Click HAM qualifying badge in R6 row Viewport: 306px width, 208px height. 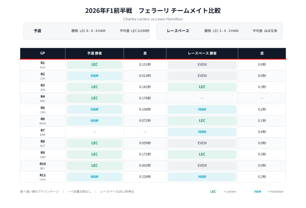click(94, 121)
